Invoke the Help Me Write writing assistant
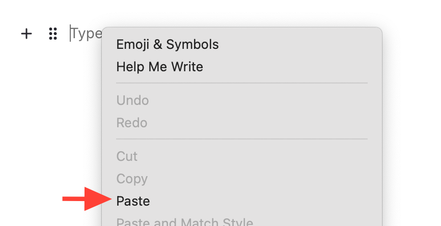Screen dimensions: 441x226 pyautogui.click(x=160, y=67)
